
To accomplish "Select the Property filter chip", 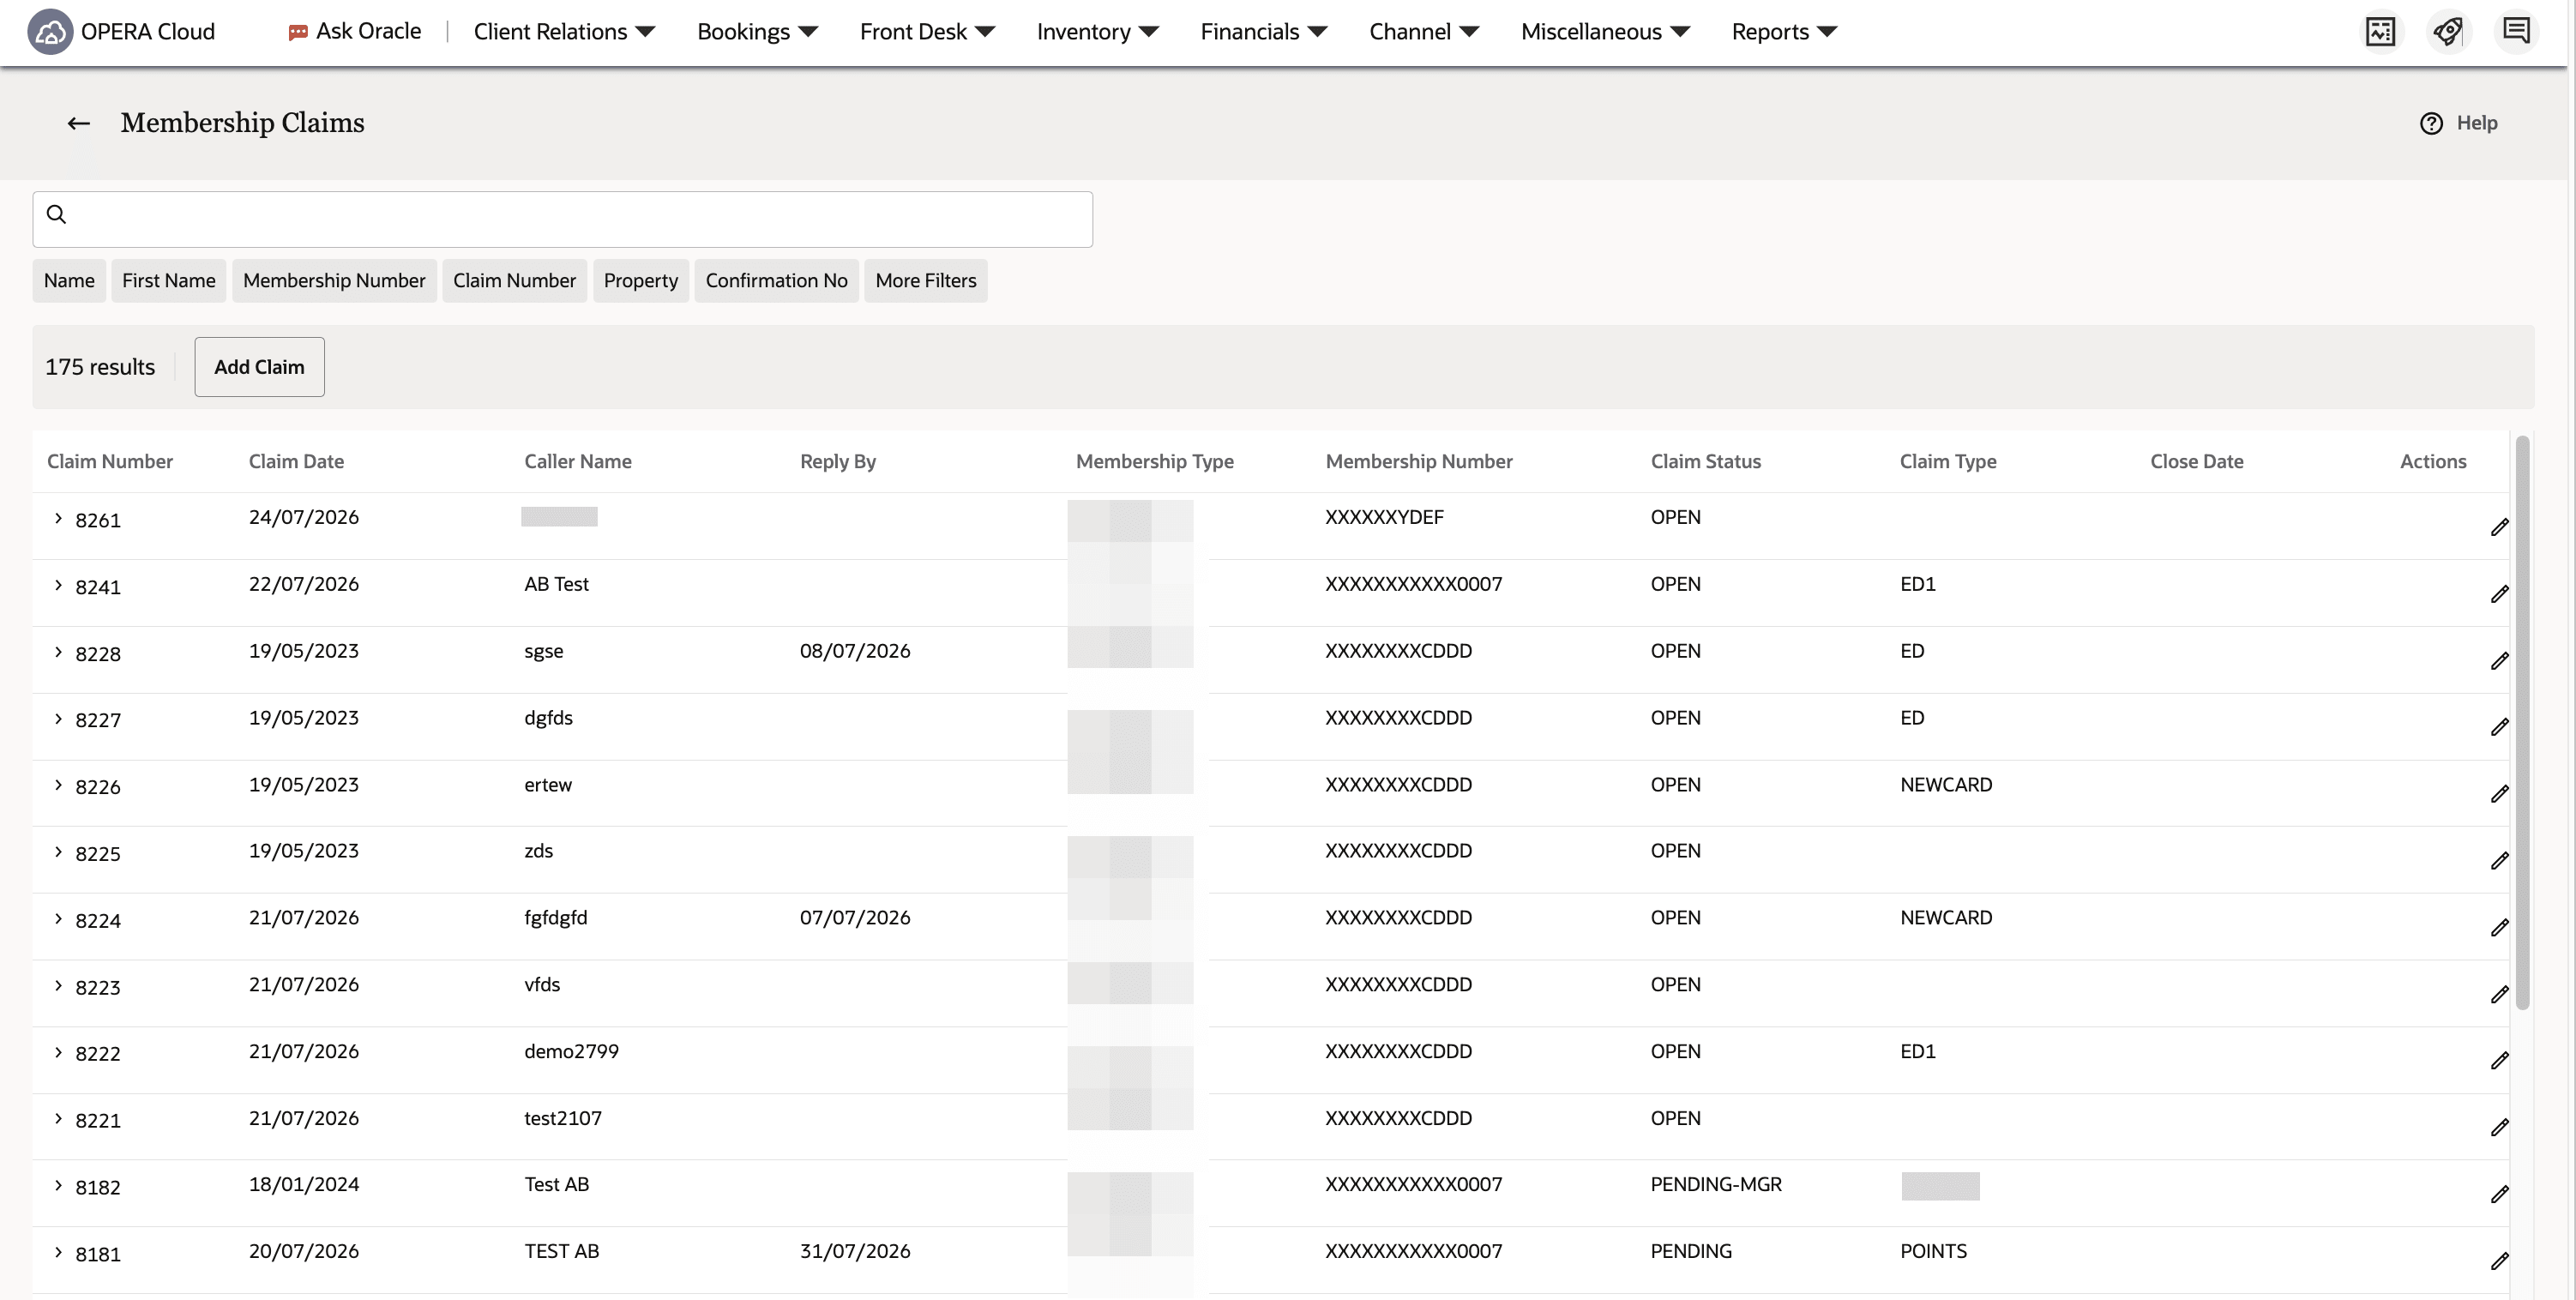I will tap(640, 281).
